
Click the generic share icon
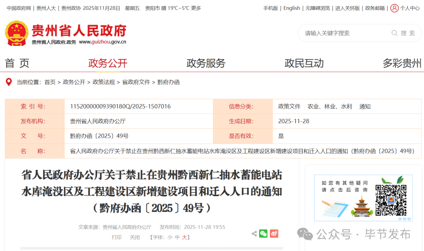[254, 234]
